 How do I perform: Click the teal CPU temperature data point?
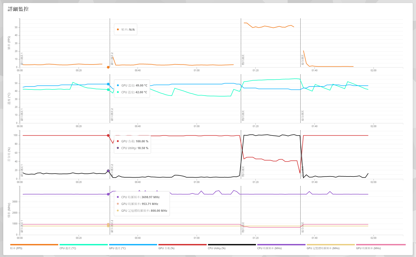click(x=108, y=90)
